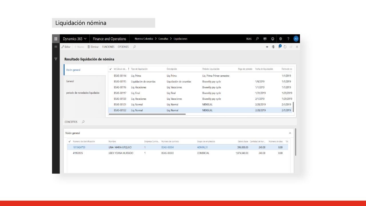Open the form in a new window
Viewport: 366px width, 206px height.
point(291,47)
